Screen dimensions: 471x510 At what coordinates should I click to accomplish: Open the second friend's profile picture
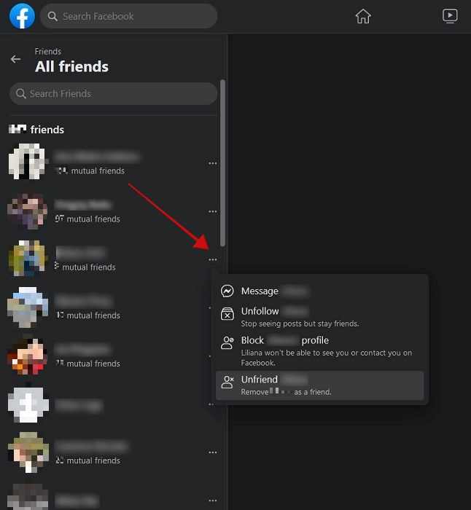[x=28, y=211]
